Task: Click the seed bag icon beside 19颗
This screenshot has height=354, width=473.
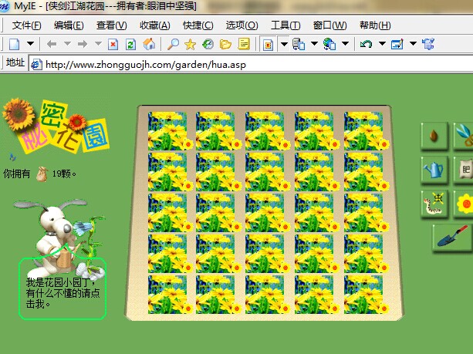Action: pos(42,174)
